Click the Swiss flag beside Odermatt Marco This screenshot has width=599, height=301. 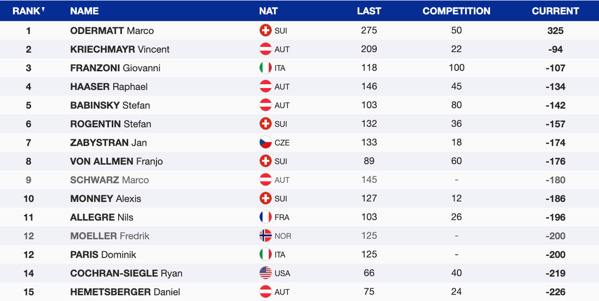266,31
